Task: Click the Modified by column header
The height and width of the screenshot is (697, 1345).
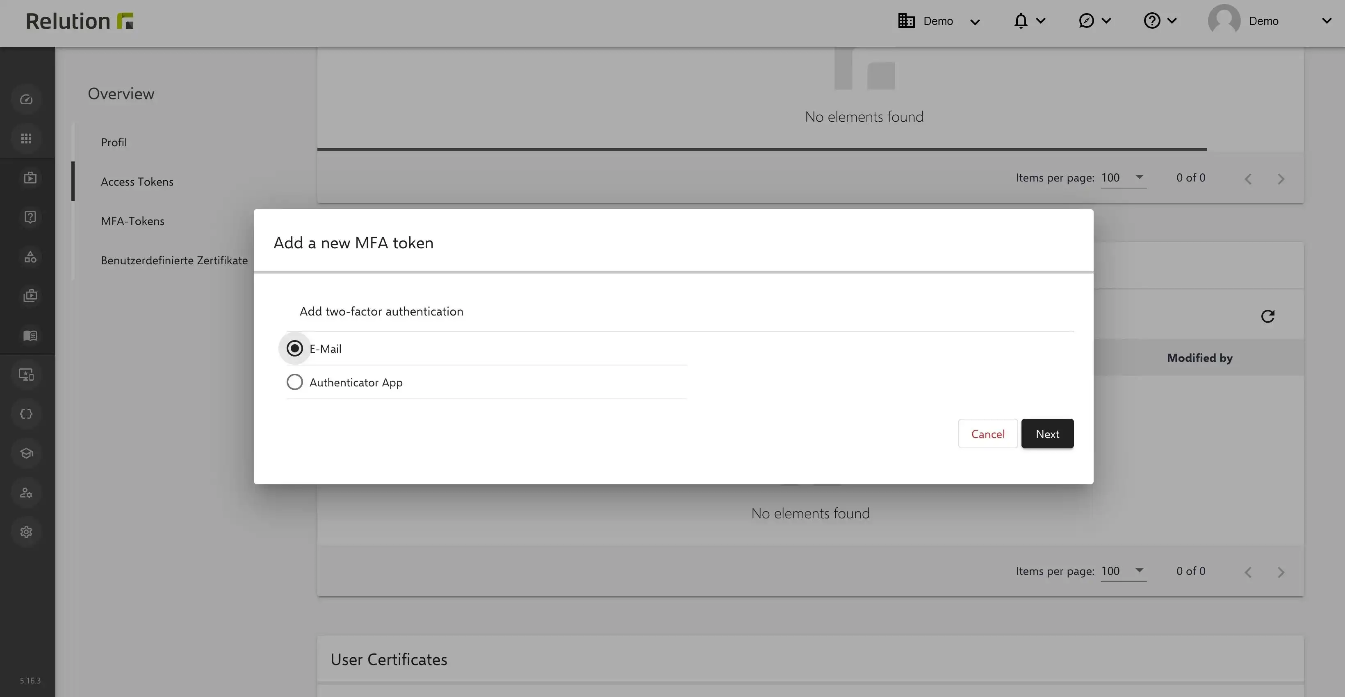Action: [1200, 358]
